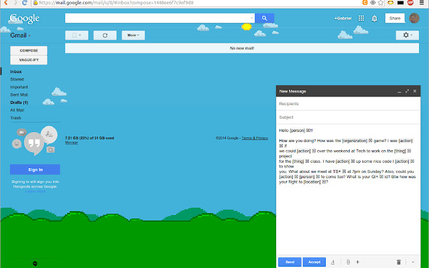Bookmark the page with the star
This screenshot has height=268, width=429.
click(x=381, y=3)
